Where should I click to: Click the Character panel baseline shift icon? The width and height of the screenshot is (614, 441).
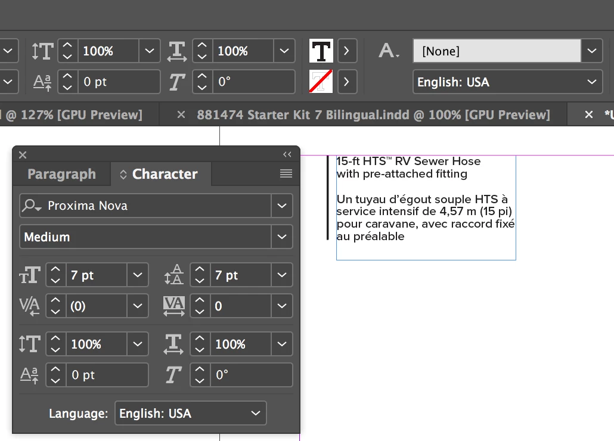click(x=29, y=375)
